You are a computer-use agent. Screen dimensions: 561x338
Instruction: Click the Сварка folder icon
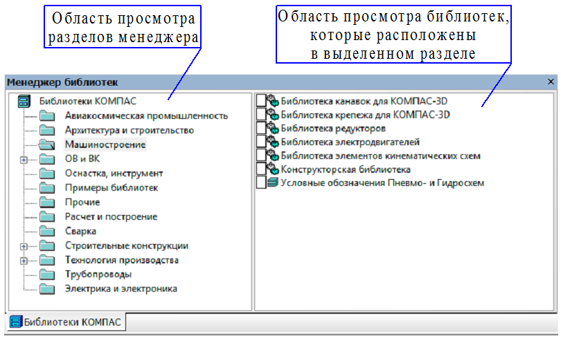tap(47, 232)
